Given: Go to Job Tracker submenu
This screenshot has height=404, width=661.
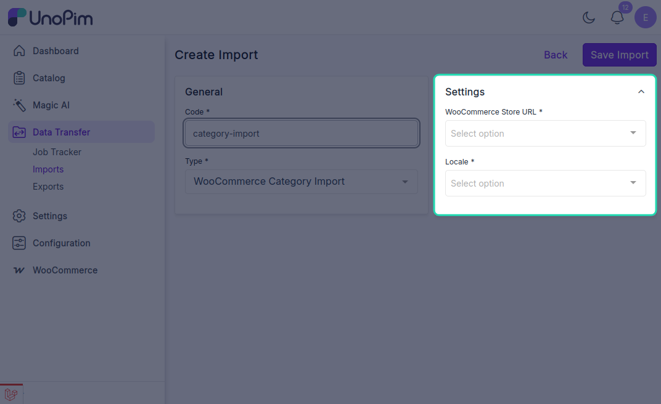Looking at the screenshot, I should 57,152.
